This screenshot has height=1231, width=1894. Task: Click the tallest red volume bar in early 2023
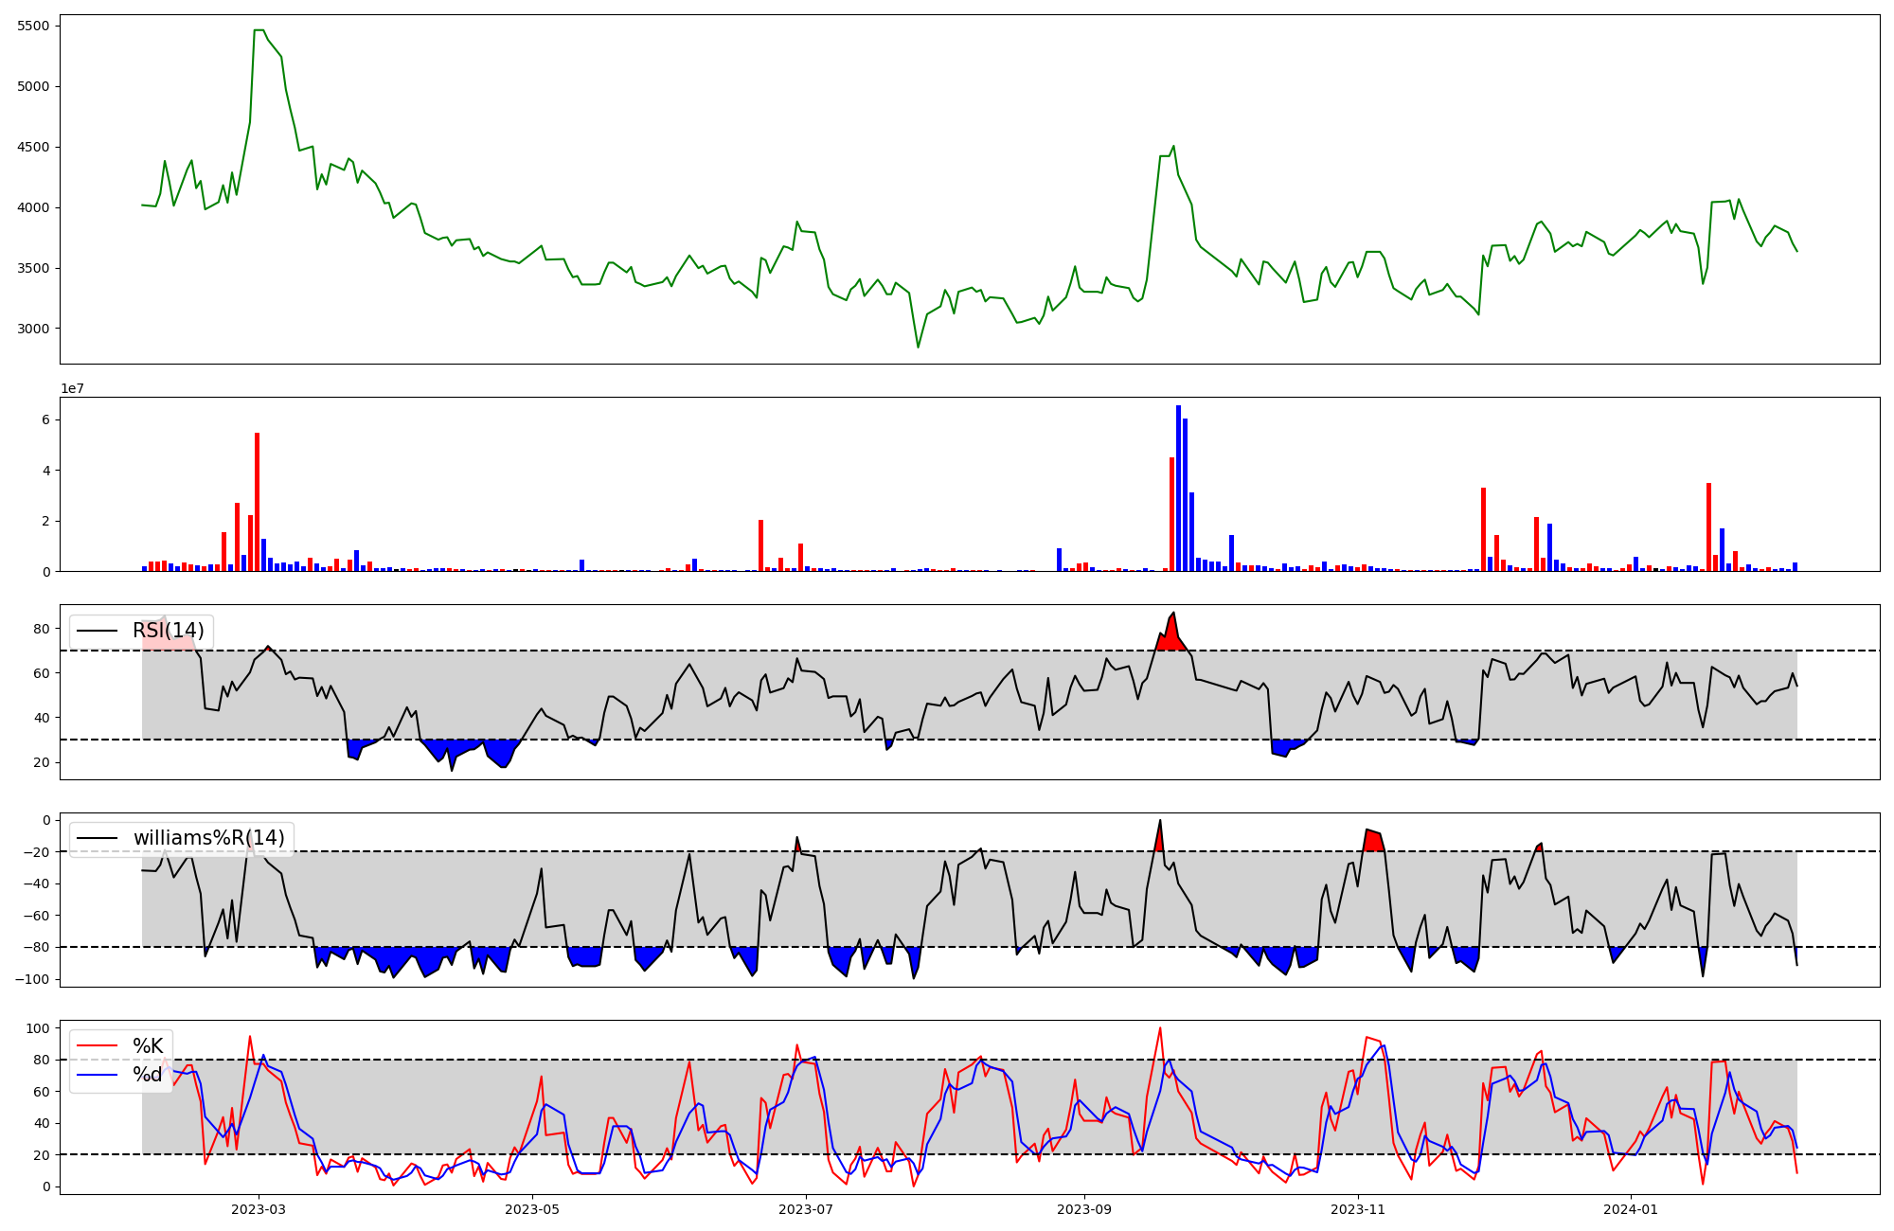[x=257, y=502]
